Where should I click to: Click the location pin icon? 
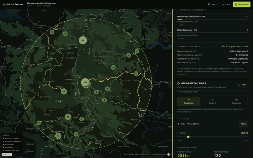178,124
